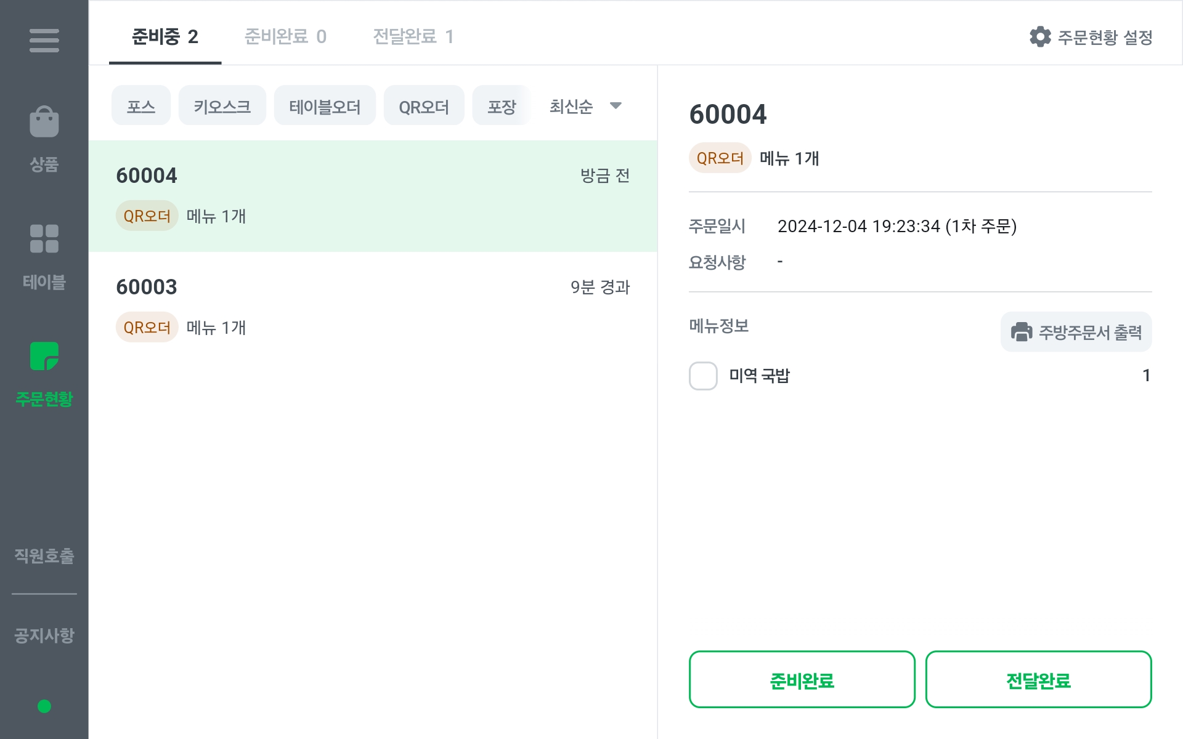Select the green 주문현황 icon
The width and height of the screenshot is (1183, 739).
tap(44, 357)
